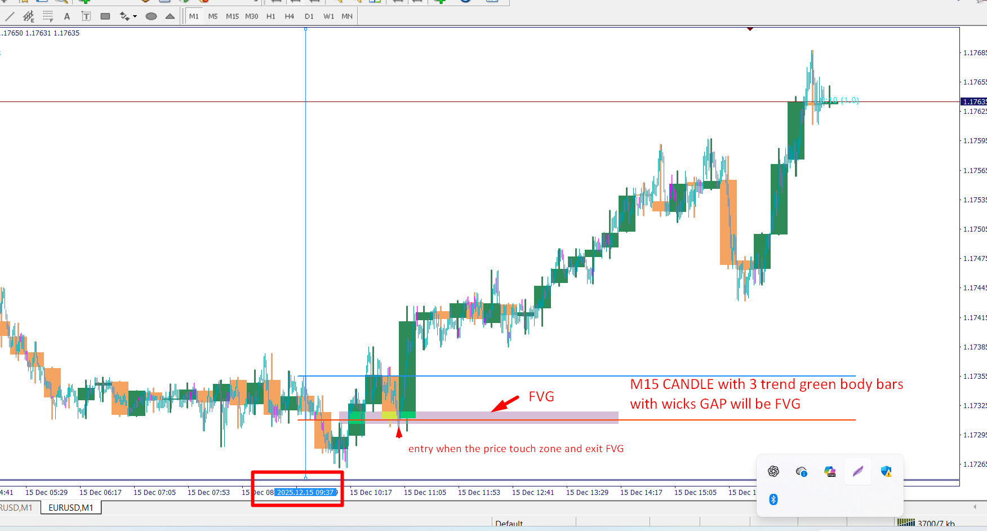Click the 15 Dec 11:53 time axis label
The image size is (987, 531).
479,493
